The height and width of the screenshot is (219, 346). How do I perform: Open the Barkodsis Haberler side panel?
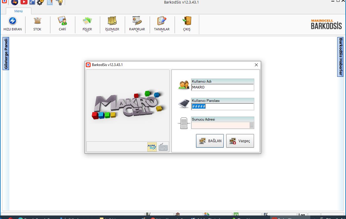[340, 57]
